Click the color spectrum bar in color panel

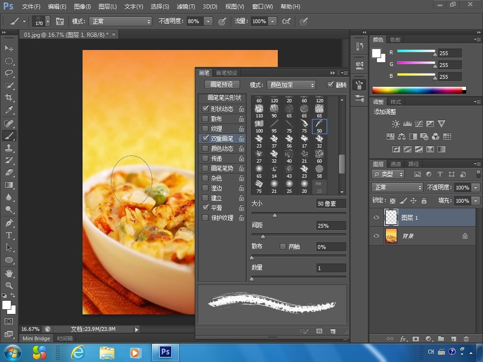(417, 90)
